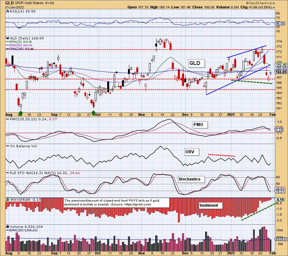Click the green up arrow left of Oct

click(93, 113)
